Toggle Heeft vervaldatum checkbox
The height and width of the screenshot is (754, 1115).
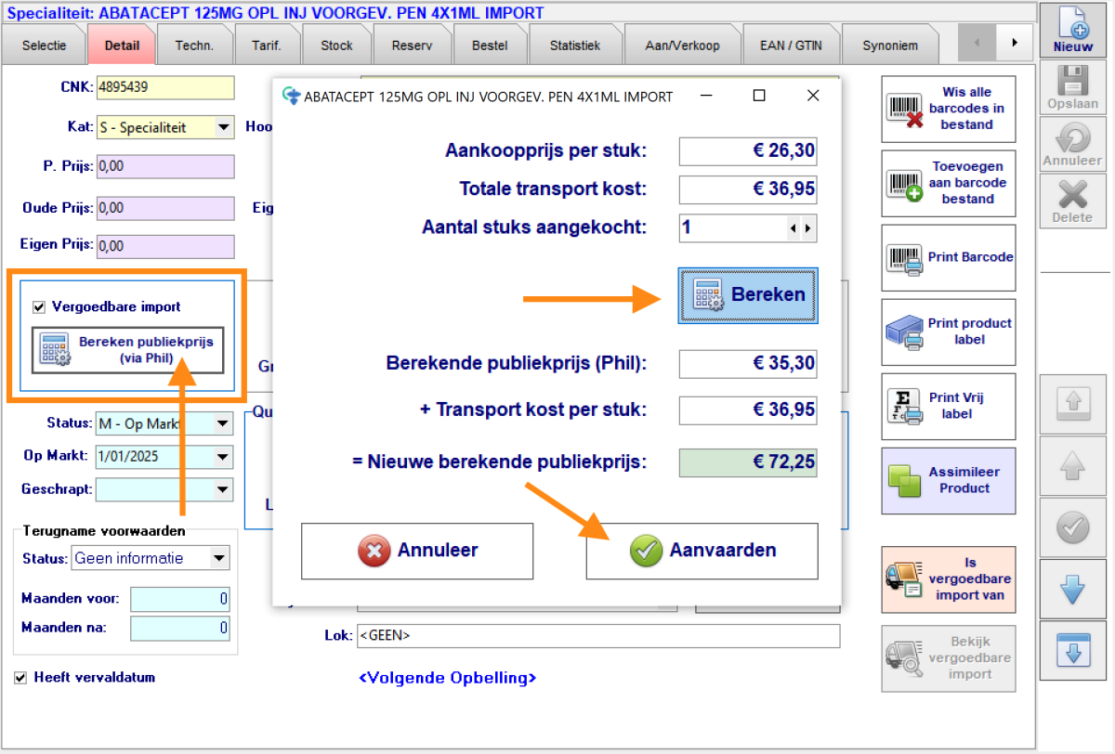click(x=20, y=678)
